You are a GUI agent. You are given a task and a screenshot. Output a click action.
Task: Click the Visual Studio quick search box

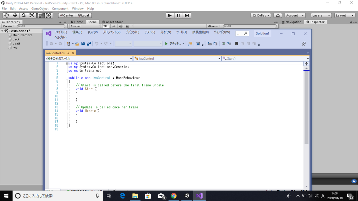click(x=242, y=34)
